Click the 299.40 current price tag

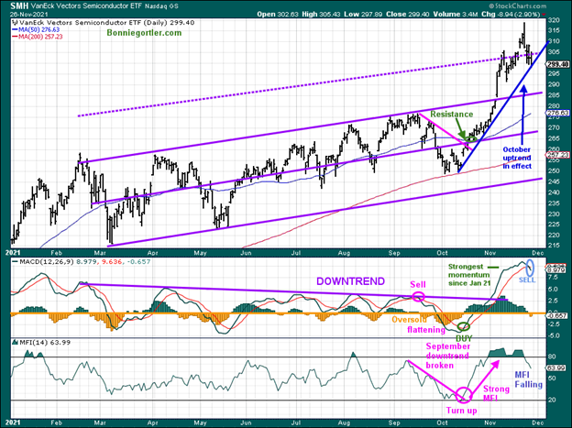click(556, 63)
